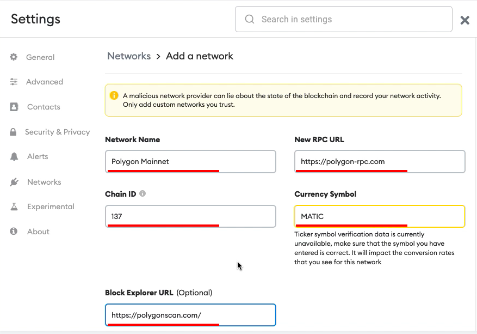Click the General gear icon
The height and width of the screenshot is (334, 477).
click(x=14, y=57)
